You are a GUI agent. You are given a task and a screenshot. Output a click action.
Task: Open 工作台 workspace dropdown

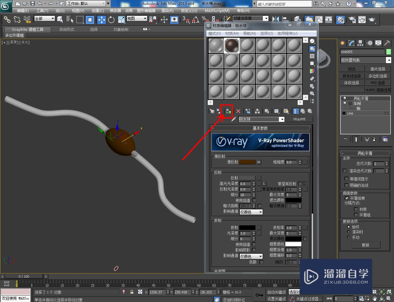point(86,4)
